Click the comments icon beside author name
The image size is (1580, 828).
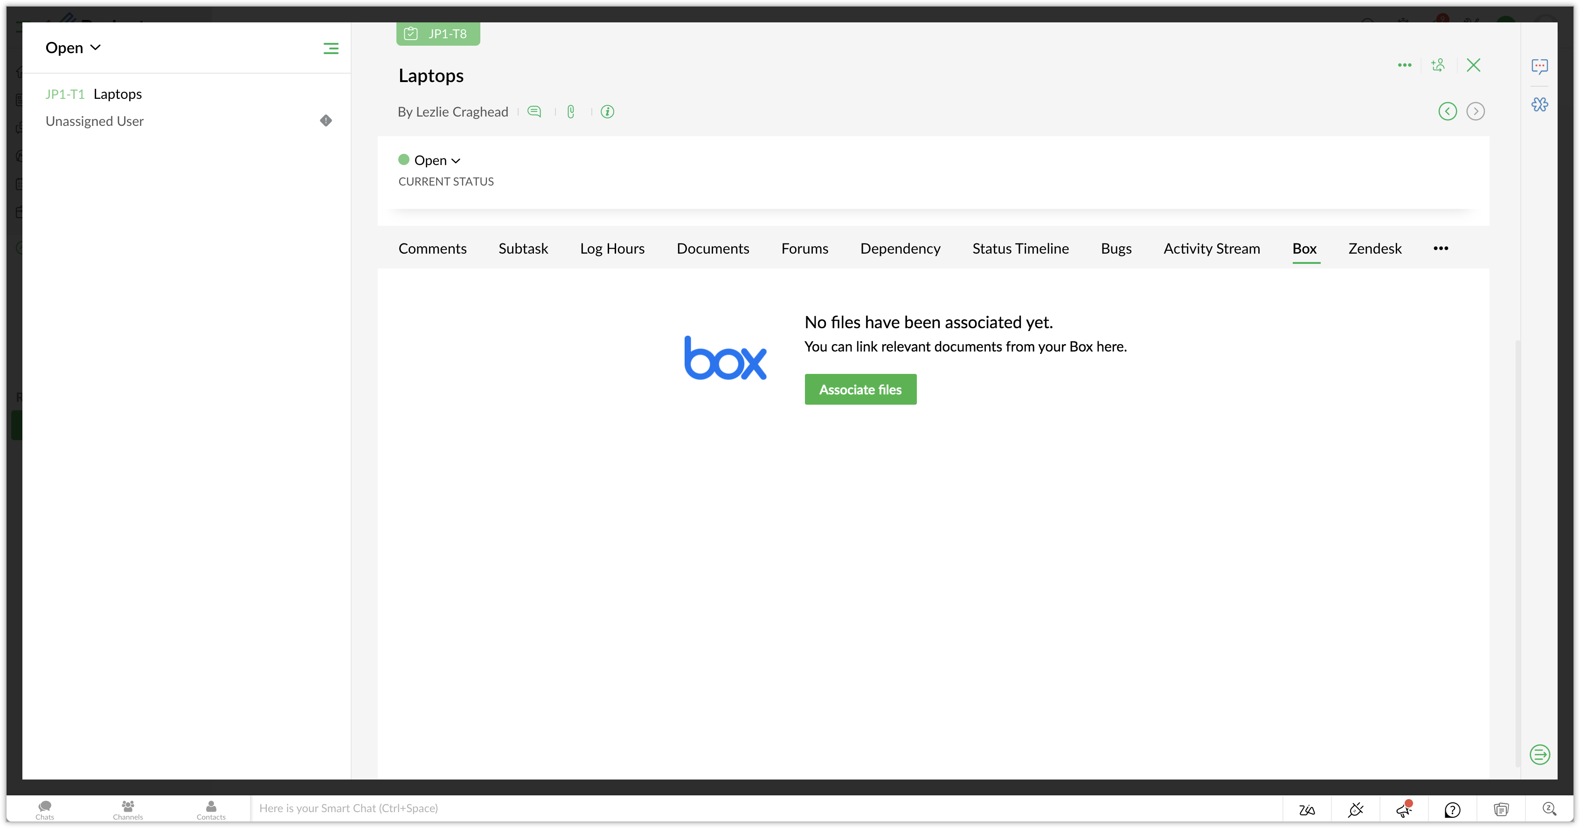click(x=534, y=111)
